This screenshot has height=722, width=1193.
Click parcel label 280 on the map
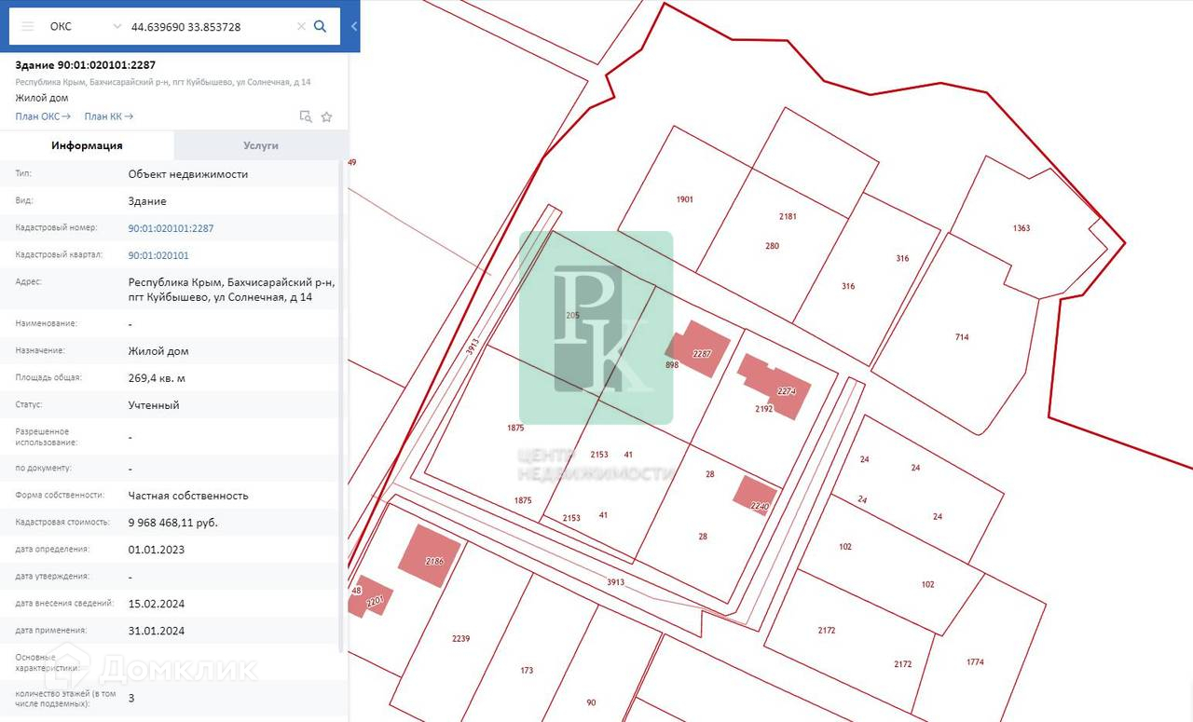772,246
